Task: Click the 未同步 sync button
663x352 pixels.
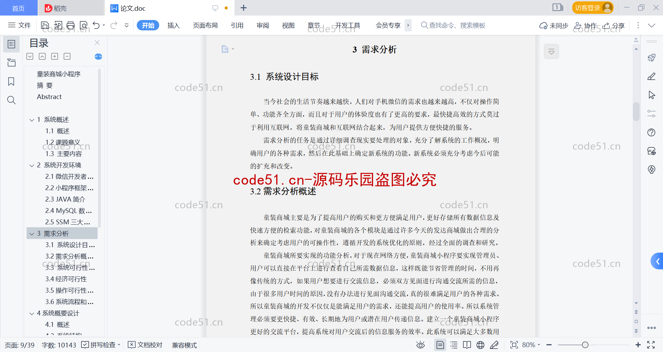Action: click(x=554, y=26)
